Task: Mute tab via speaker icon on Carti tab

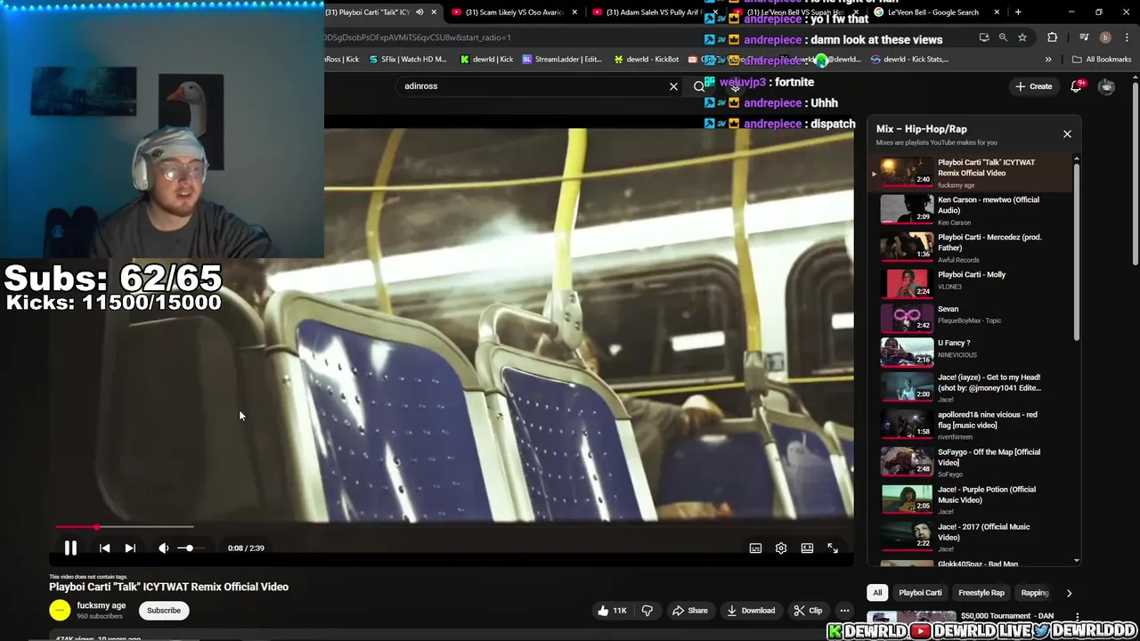Action: 419,12
